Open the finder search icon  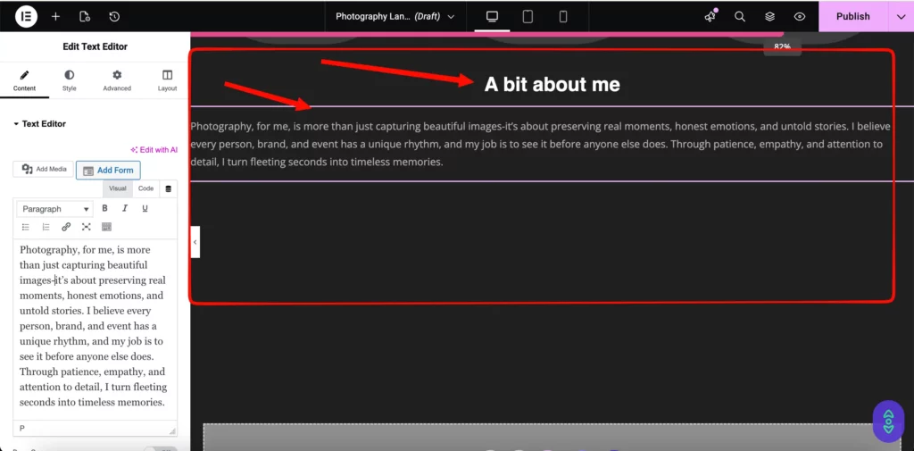740,16
